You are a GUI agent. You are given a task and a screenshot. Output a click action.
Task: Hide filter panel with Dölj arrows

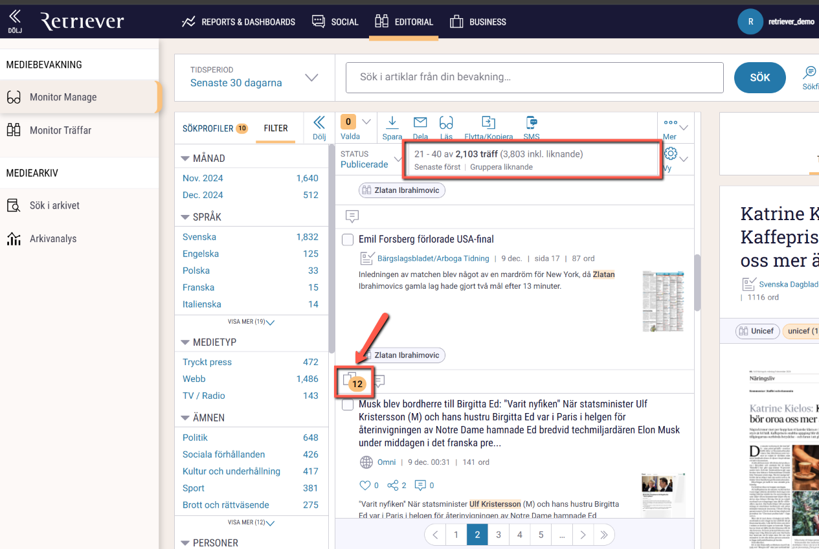click(x=319, y=128)
